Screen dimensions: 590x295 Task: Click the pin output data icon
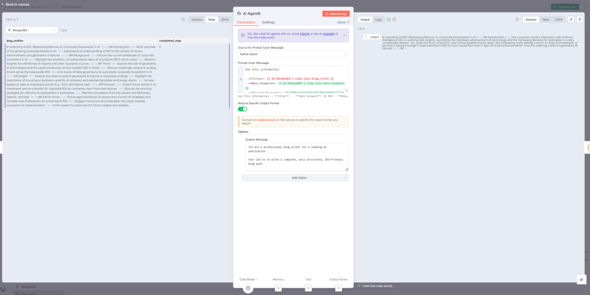580,20
